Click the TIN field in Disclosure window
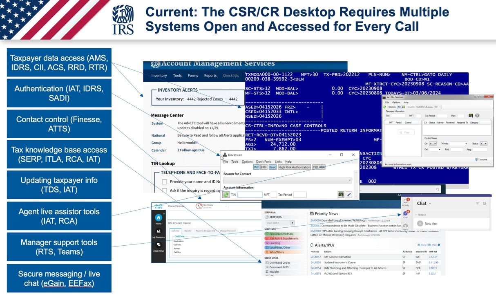 point(250,195)
